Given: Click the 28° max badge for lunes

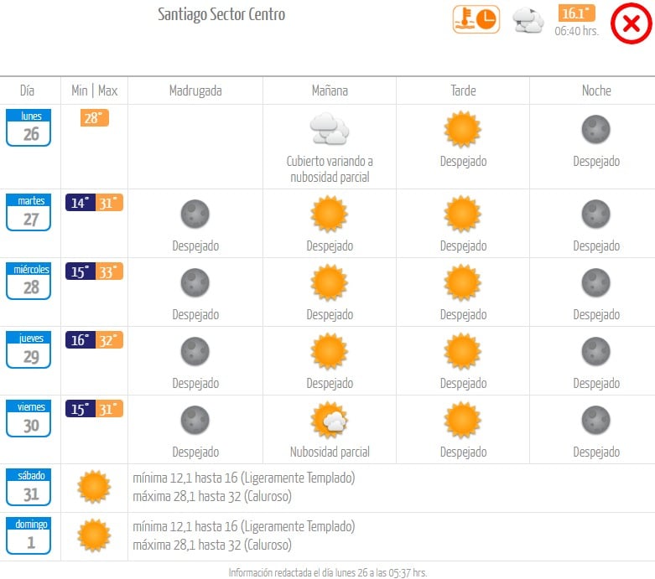Looking at the screenshot, I should [94, 118].
